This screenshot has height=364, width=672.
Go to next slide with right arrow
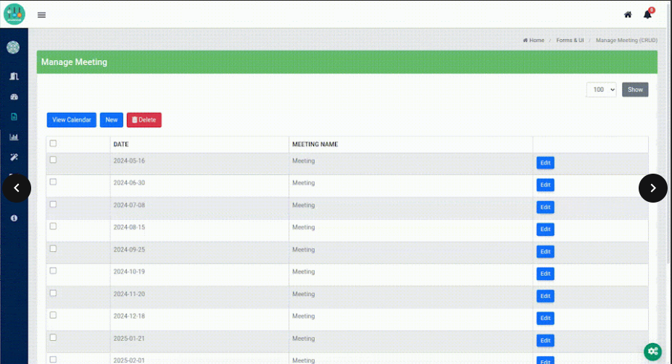coord(652,188)
